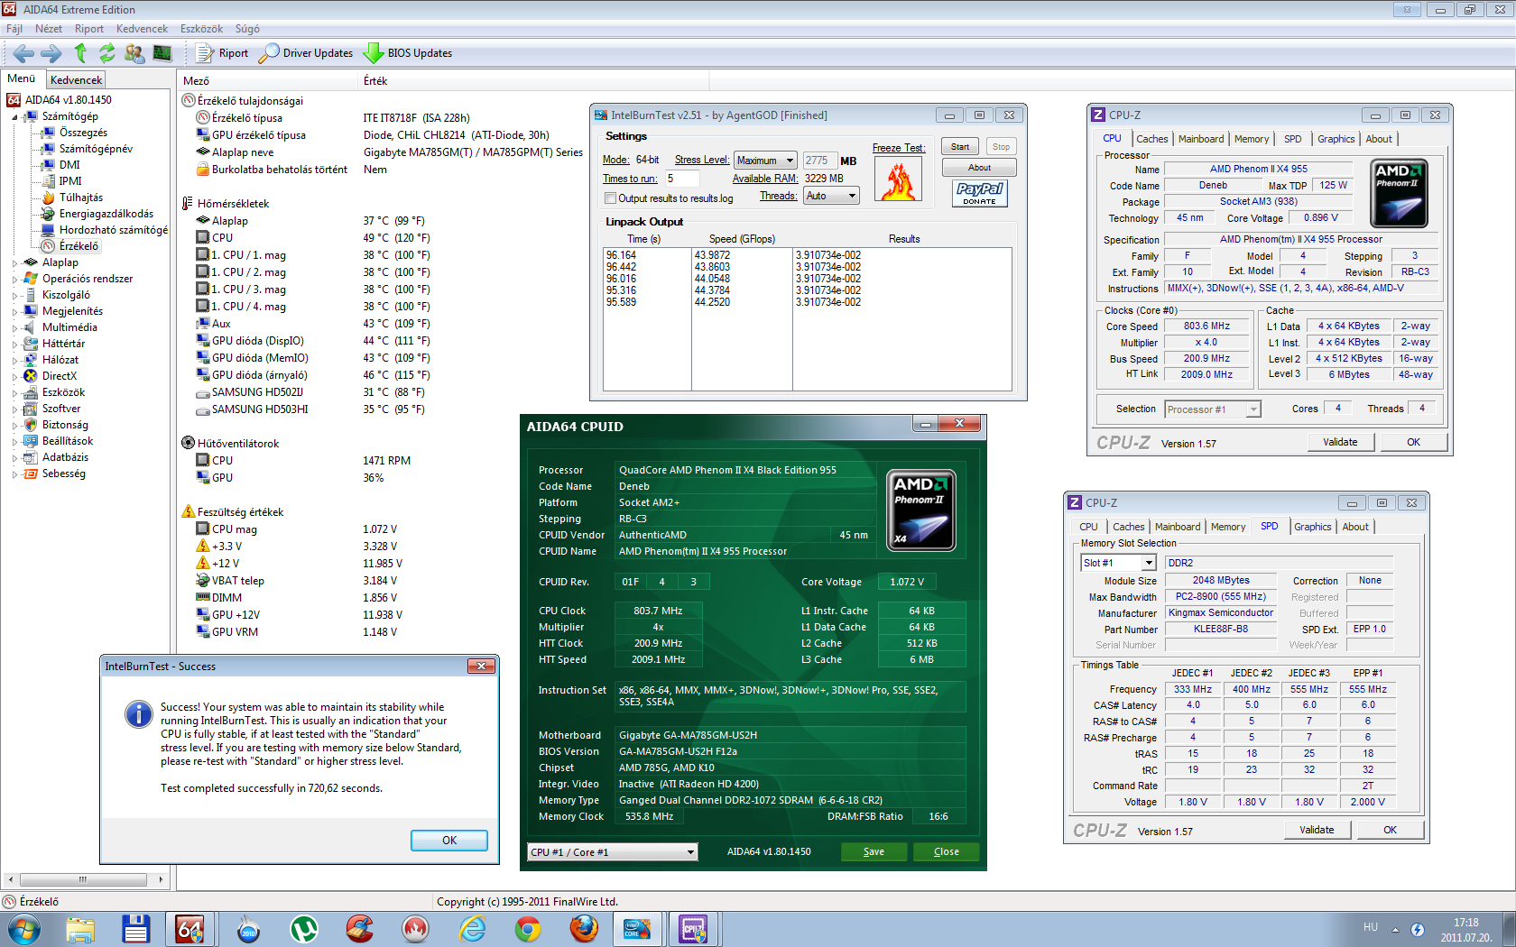Expand the Multimédia tree node
Viewport: 1516px width, 947px height.
point(15,328)
